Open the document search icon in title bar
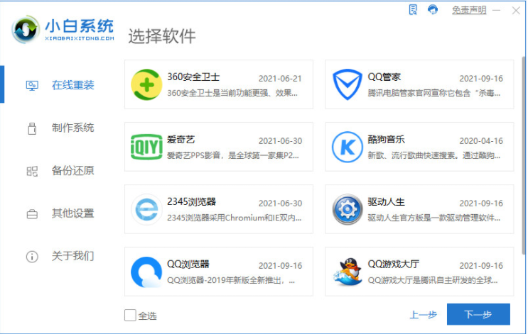Viewport: 528px width, 334px height. [x=414, y=9]
